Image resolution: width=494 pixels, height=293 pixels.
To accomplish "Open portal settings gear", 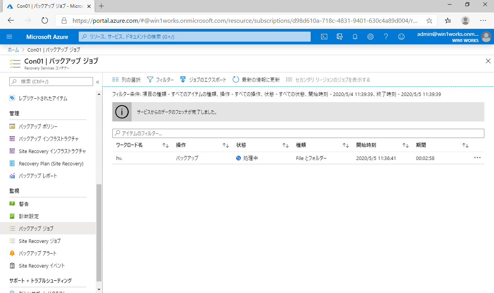I will tap(370, 37).
